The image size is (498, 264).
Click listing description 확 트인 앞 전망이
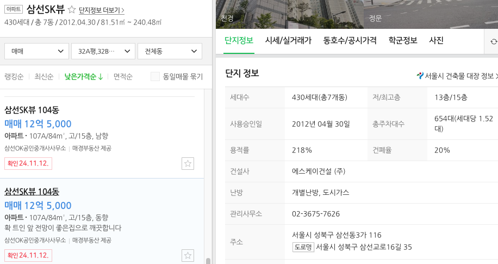[63, 228]
